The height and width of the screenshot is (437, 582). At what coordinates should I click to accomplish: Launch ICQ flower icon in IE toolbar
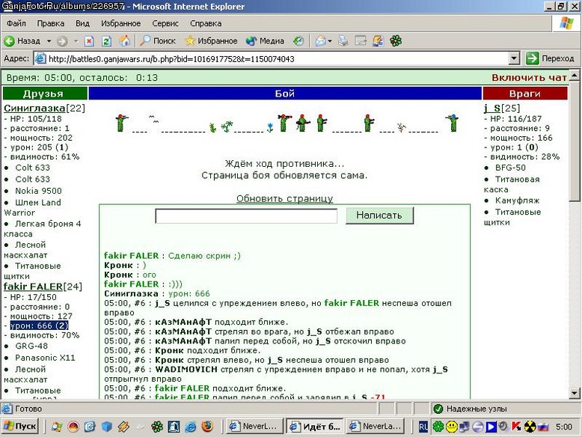tap(396, 41)
